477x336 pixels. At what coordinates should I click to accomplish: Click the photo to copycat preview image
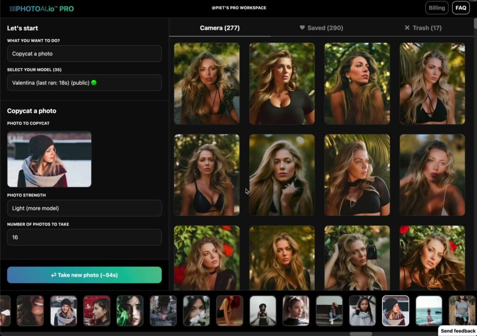(49, 159)
